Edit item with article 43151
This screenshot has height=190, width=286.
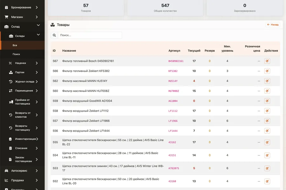click(x=267, y=155)
